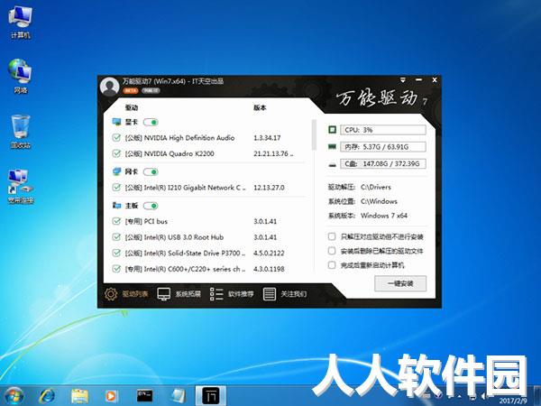
Task: Switch to the 驱动列表 tab
Action: [126, 294]
